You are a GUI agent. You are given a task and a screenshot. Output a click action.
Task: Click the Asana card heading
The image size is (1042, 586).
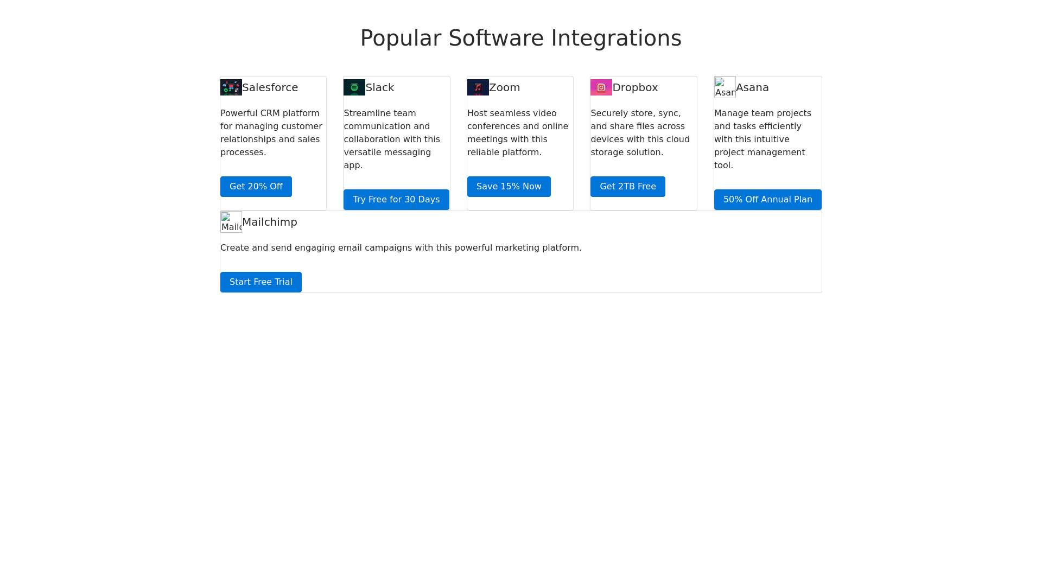tap(752, 87)
